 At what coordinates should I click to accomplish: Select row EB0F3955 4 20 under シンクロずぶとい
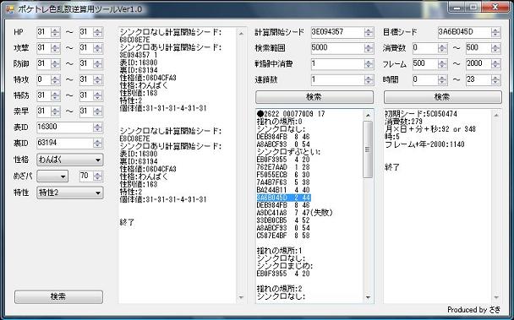click(283, 160)
